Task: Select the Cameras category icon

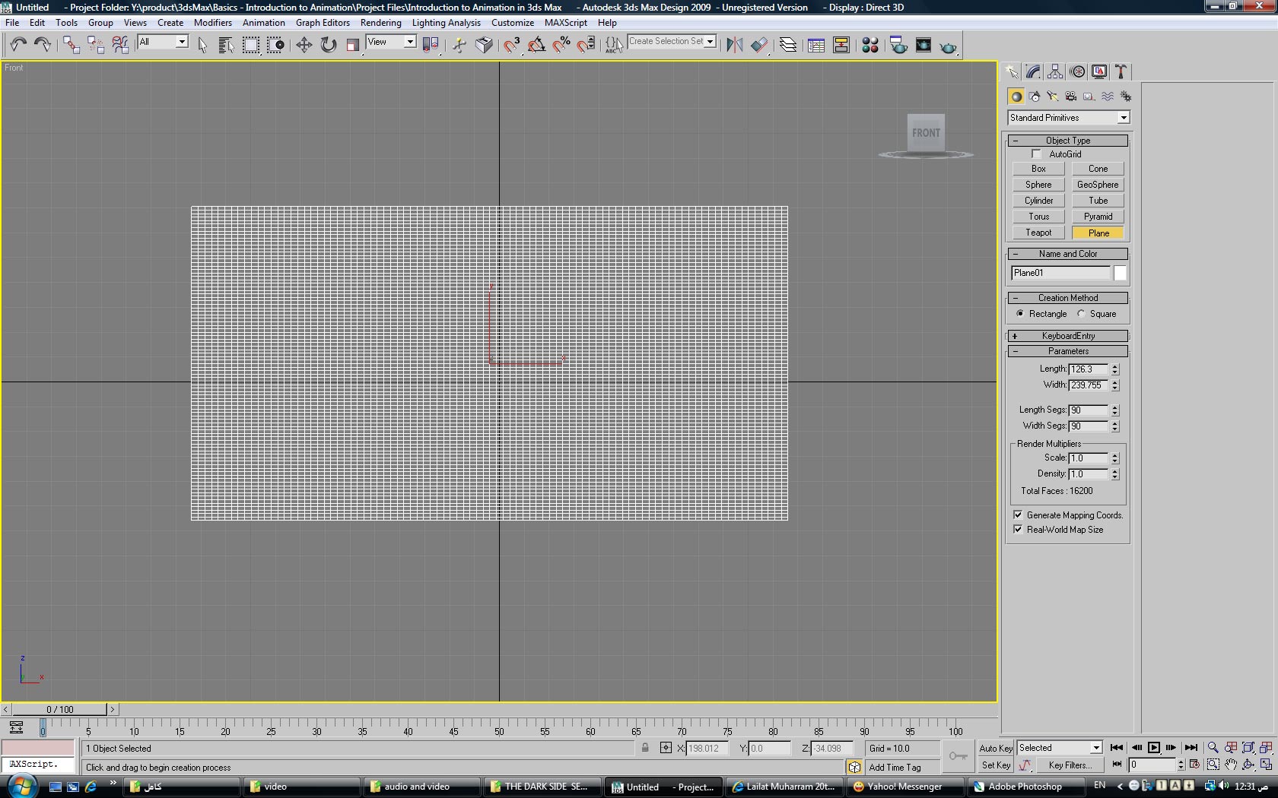Action: click(1071, 97)
